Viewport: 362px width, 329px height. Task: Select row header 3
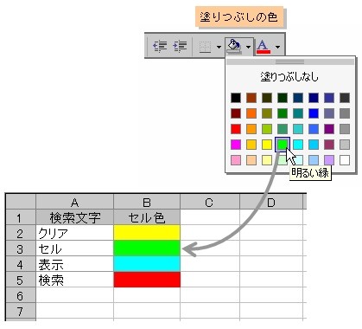click(x=21, y=248)
